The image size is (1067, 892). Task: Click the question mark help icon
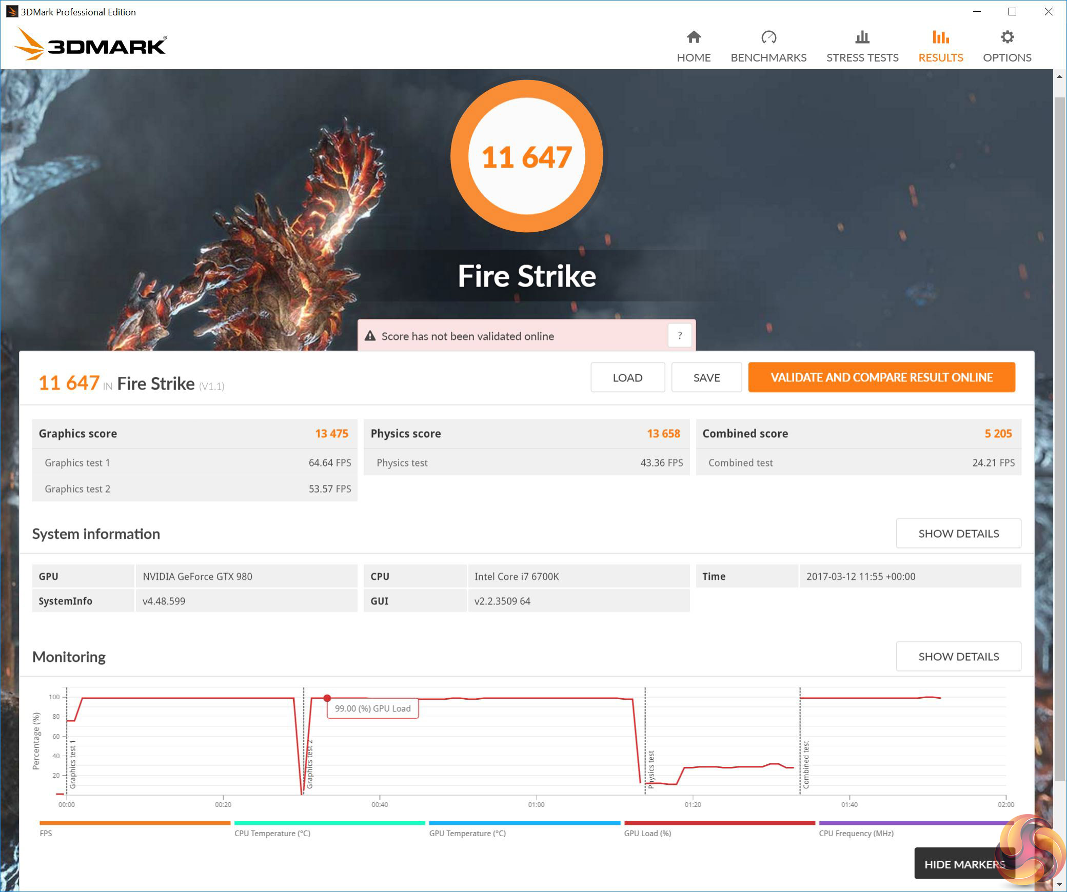click(x=680, y=336)
